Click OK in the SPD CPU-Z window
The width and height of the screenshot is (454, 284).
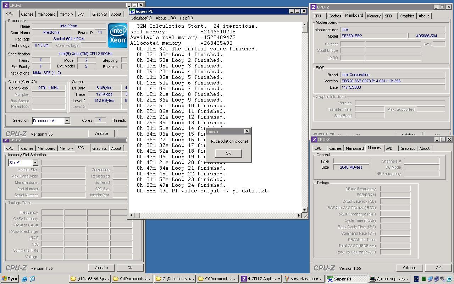[130, 268]
